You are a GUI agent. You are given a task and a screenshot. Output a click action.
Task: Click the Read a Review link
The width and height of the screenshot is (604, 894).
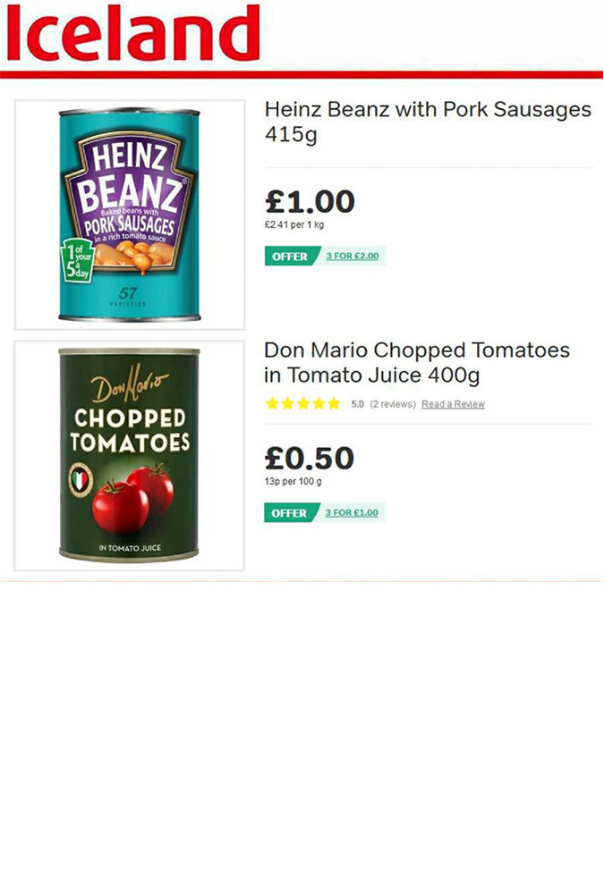453,404
